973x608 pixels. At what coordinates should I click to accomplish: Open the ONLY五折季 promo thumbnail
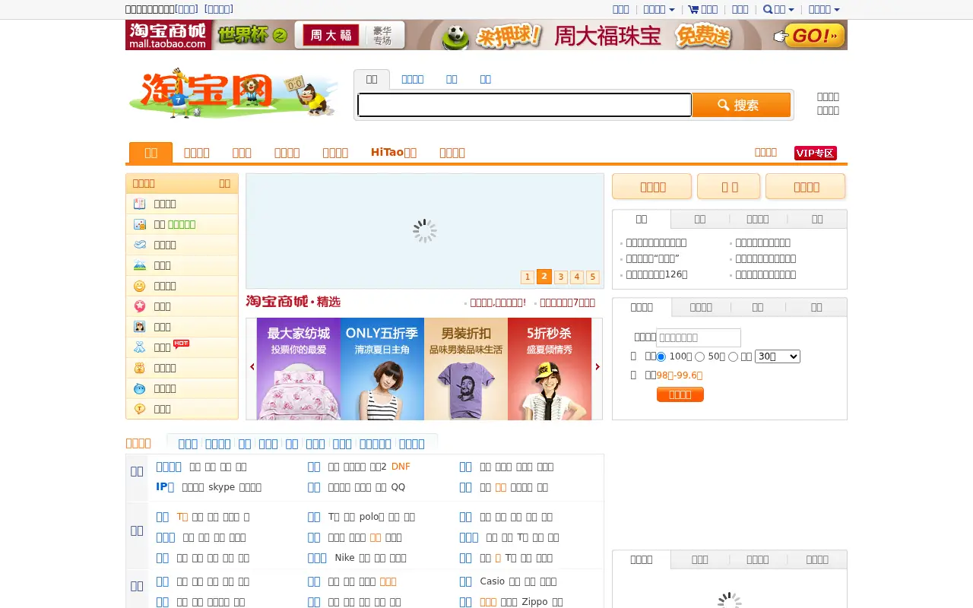(382, 369)
